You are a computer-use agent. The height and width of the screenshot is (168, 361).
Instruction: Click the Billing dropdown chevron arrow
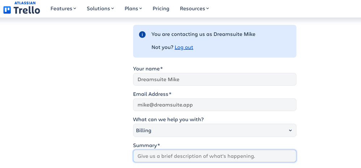pyautogui.click(x=290, y=131)
